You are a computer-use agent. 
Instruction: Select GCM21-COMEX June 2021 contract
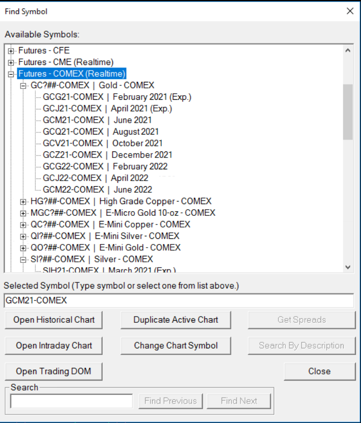coord(97,120)
